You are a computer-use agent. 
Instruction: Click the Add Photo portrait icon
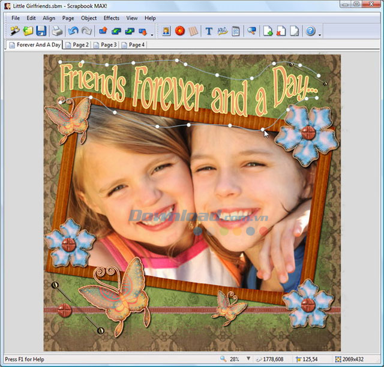(166, 31)
